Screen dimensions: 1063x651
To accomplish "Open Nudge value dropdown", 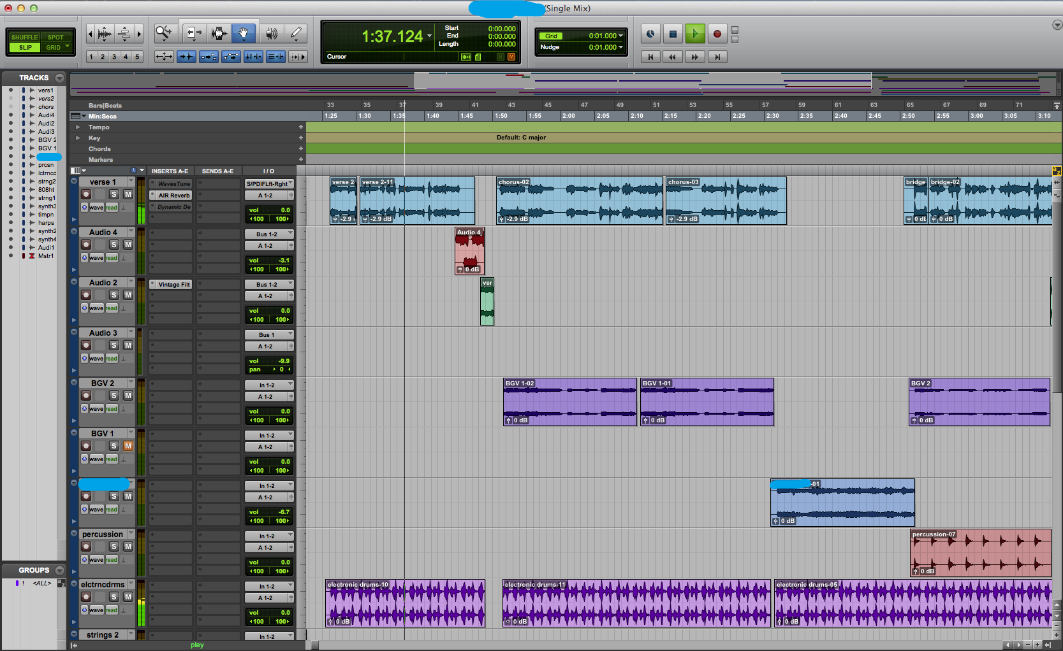I will coord(620,47).
